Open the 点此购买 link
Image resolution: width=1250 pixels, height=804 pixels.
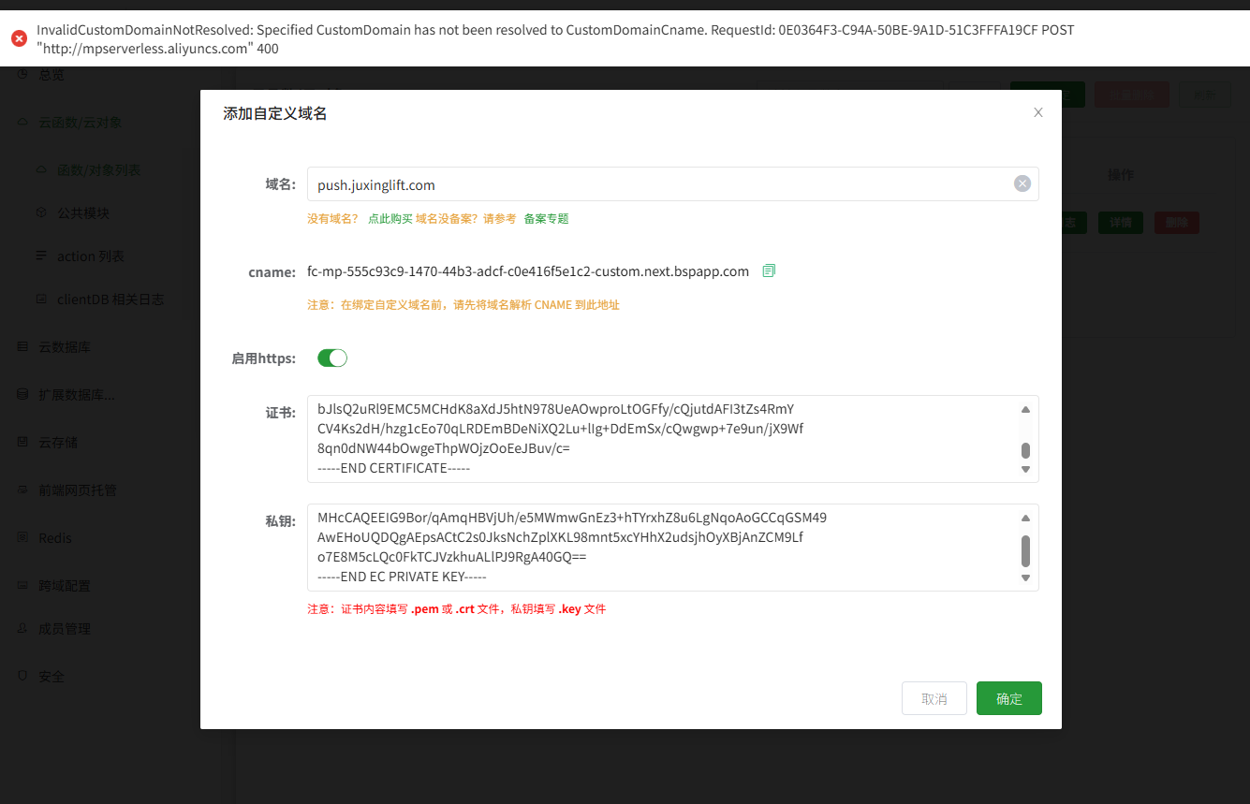pyautogui.click(x=390, y=219)
